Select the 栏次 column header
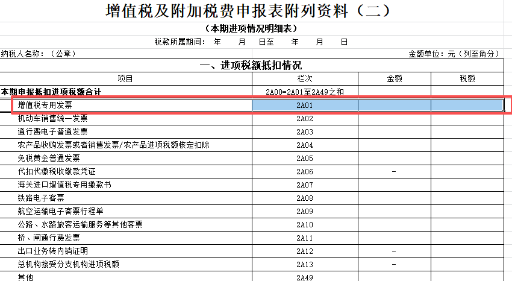 coord(305,79)
